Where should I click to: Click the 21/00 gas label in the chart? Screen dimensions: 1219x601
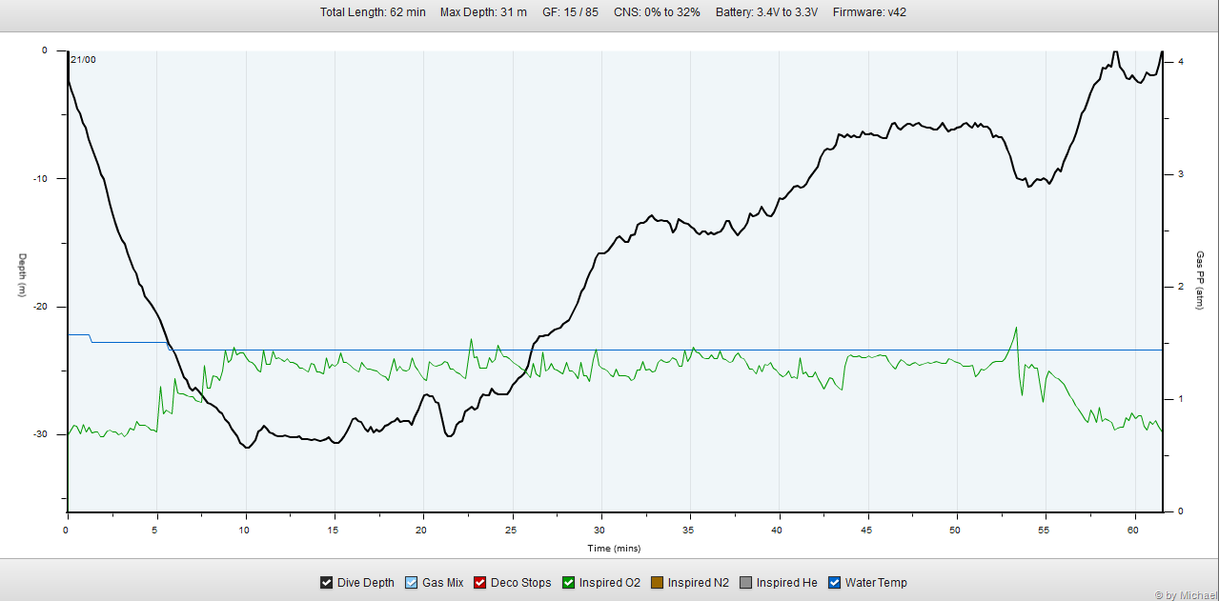click(83, 60)
